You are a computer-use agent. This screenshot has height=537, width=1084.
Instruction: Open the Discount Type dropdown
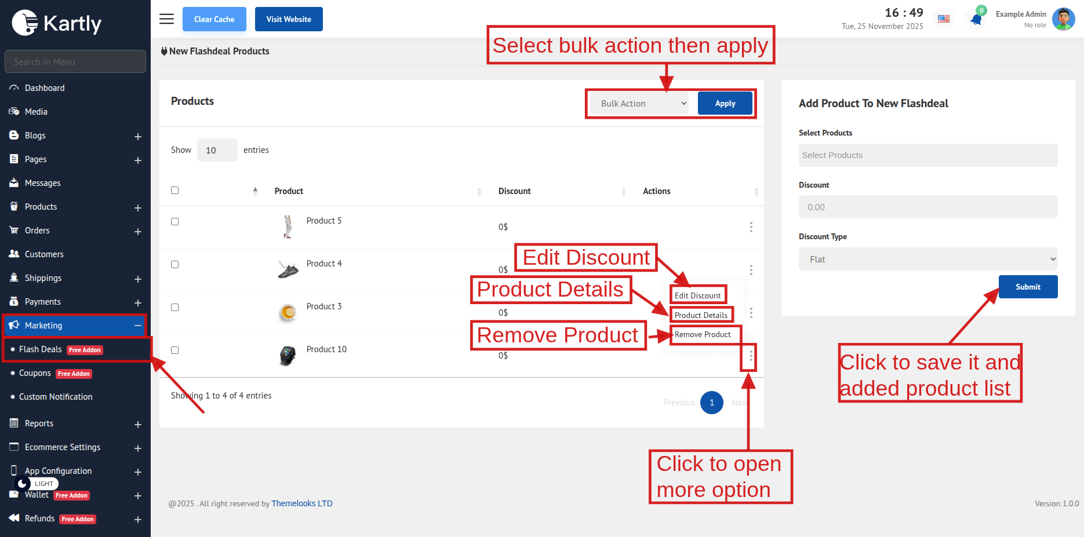927,260
